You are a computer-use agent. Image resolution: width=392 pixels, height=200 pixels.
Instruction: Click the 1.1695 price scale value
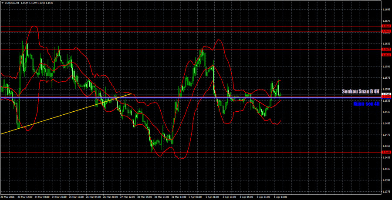pos(386,10)
